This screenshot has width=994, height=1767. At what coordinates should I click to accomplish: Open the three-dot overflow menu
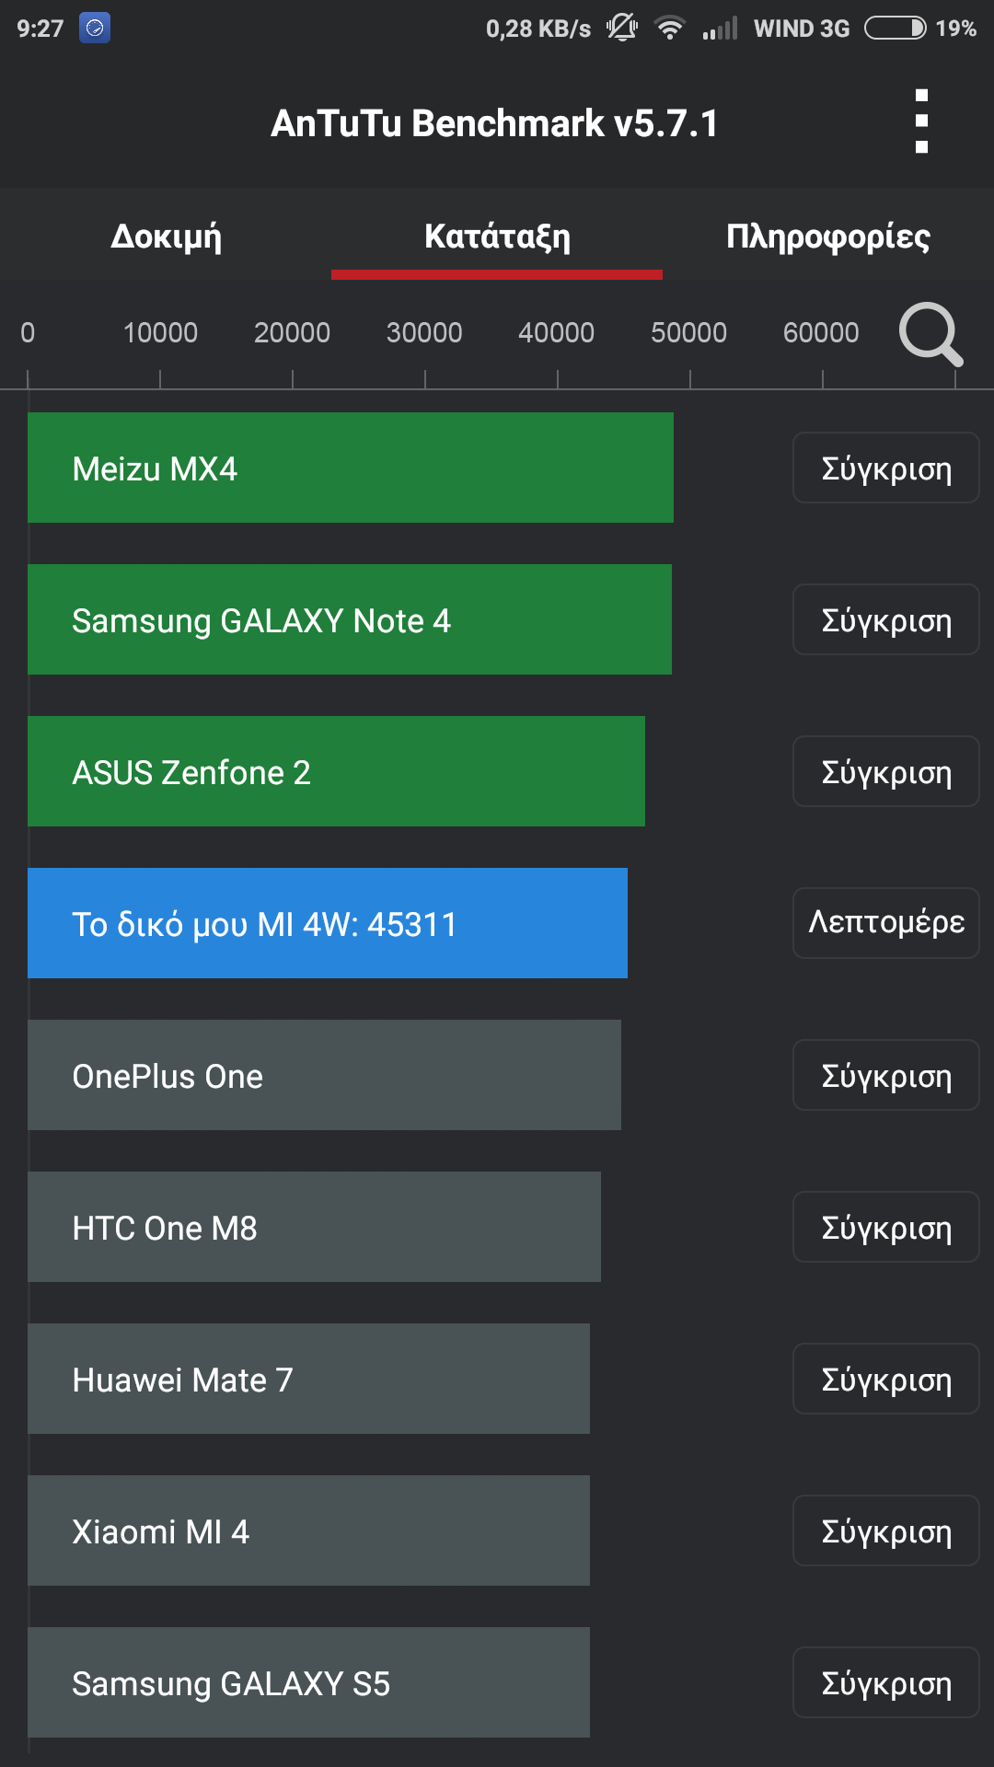coord(921,121)
